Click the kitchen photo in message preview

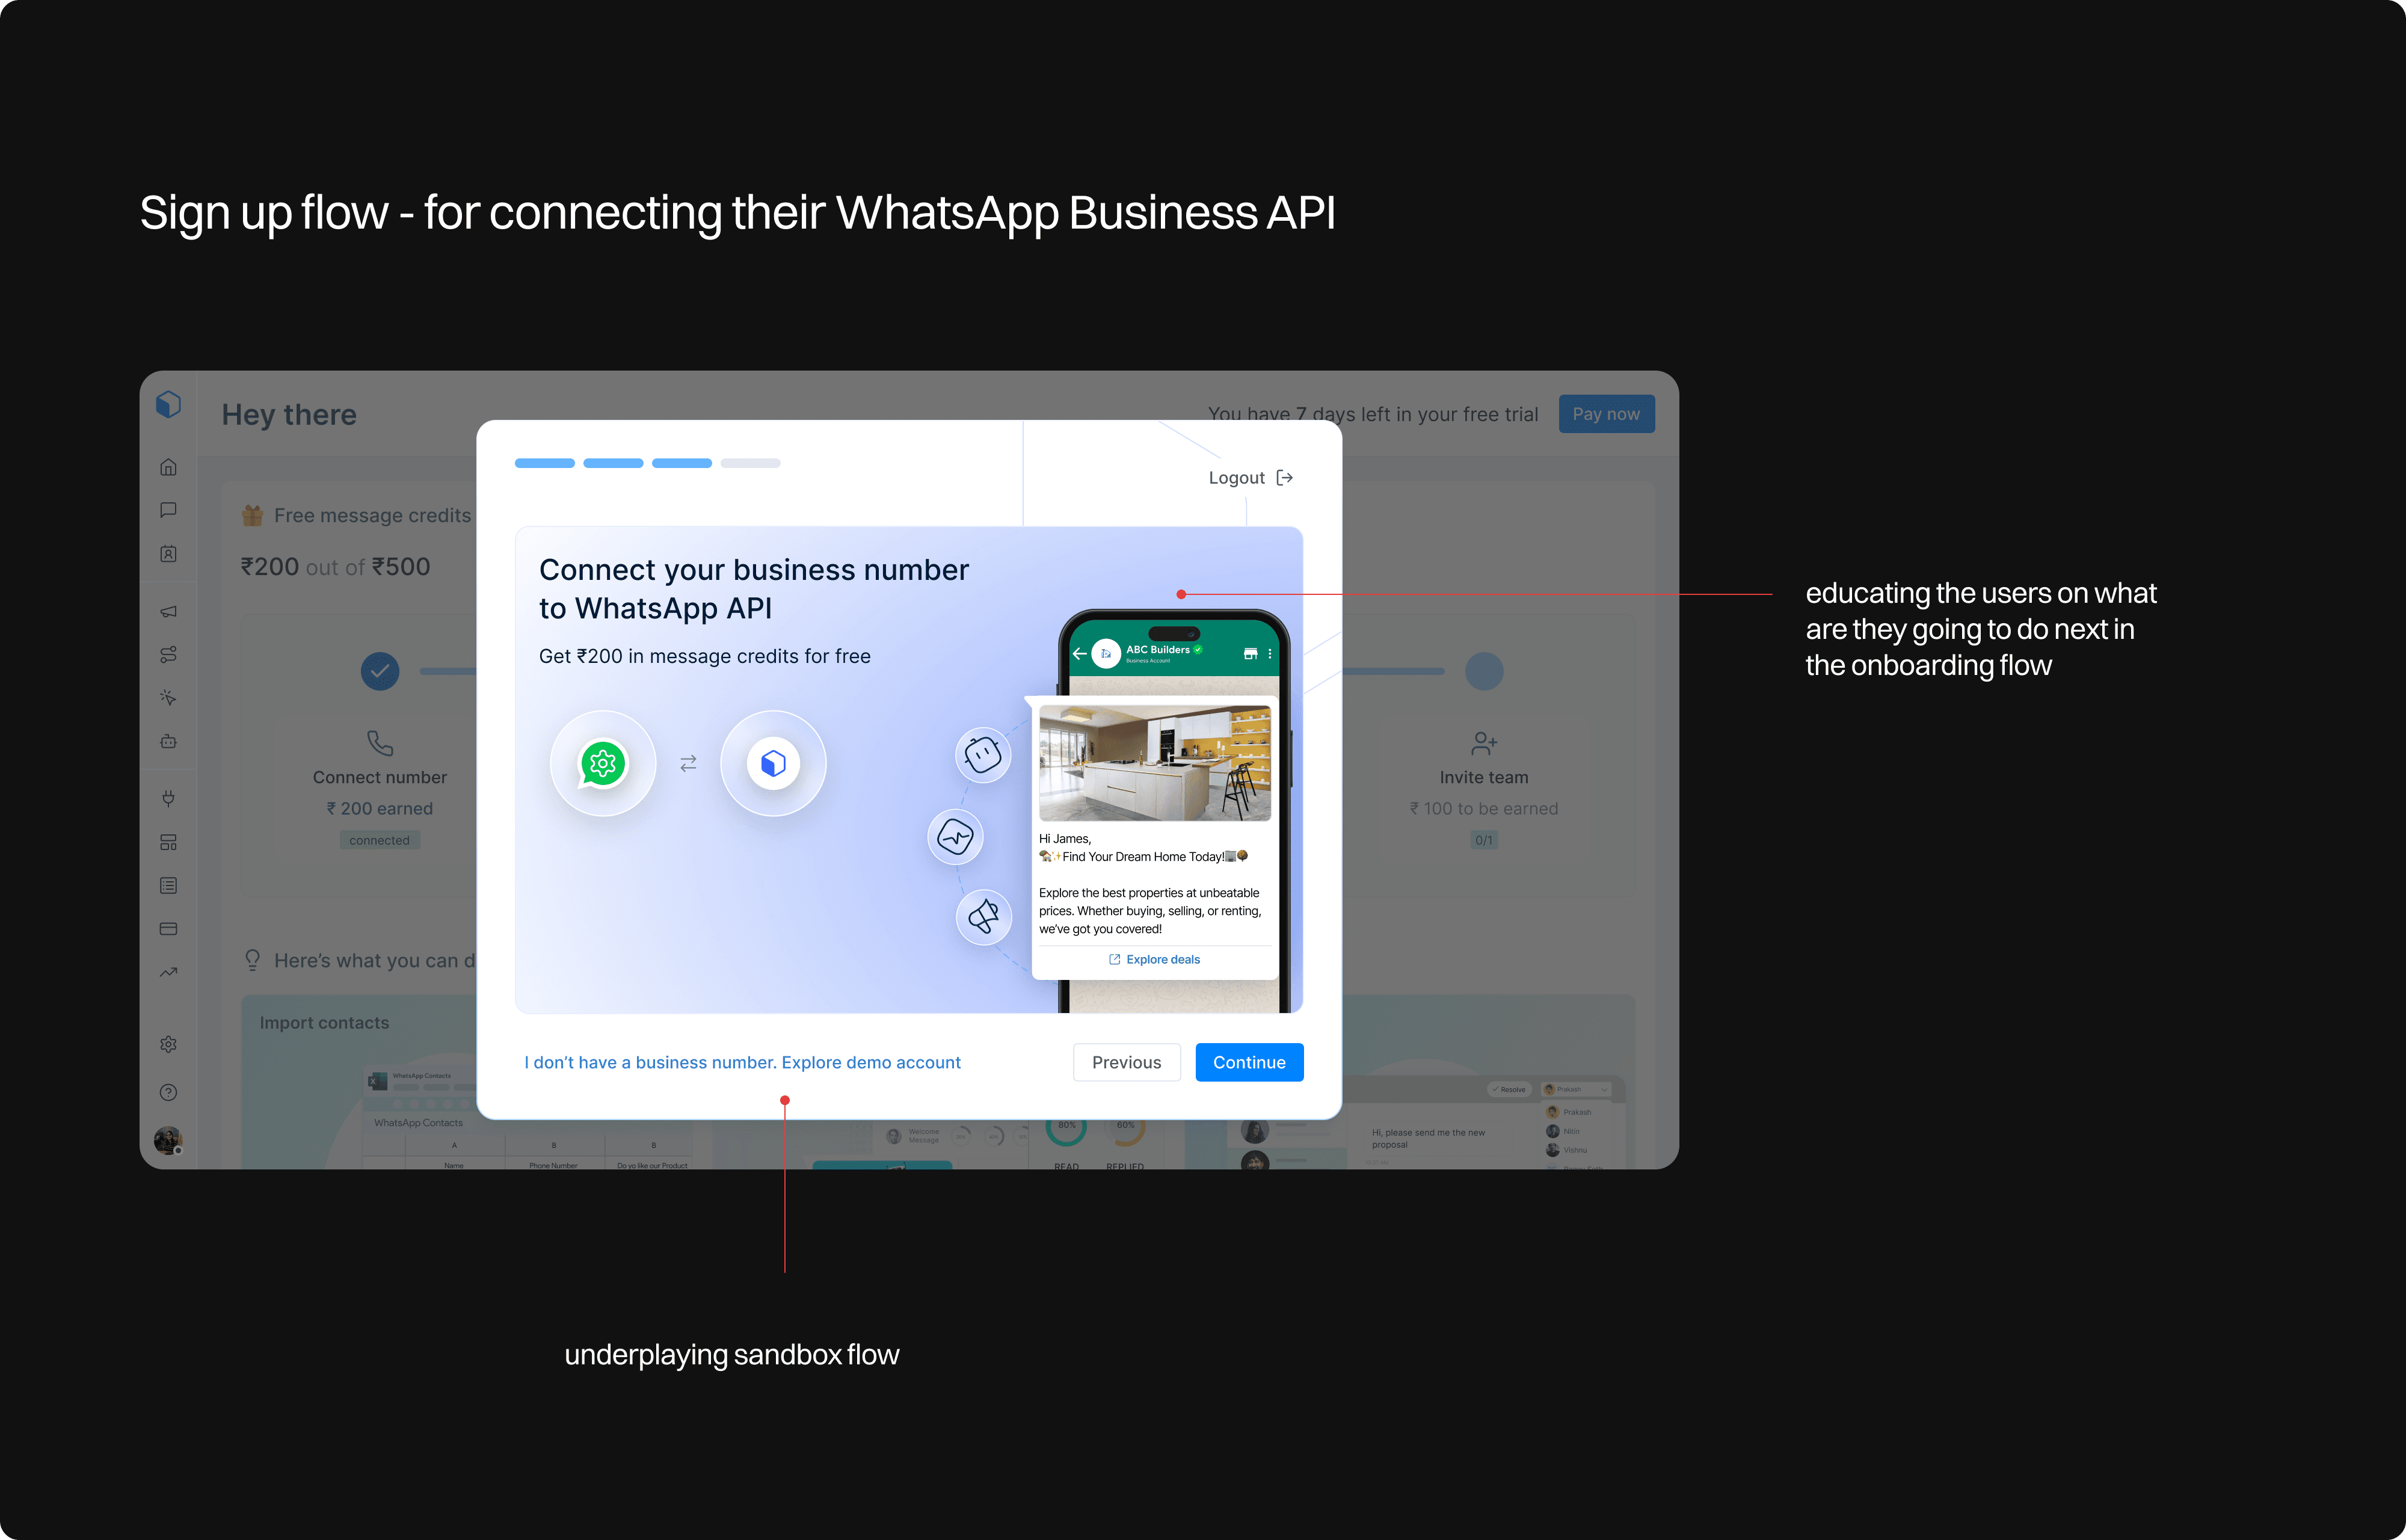[1154, 763]
